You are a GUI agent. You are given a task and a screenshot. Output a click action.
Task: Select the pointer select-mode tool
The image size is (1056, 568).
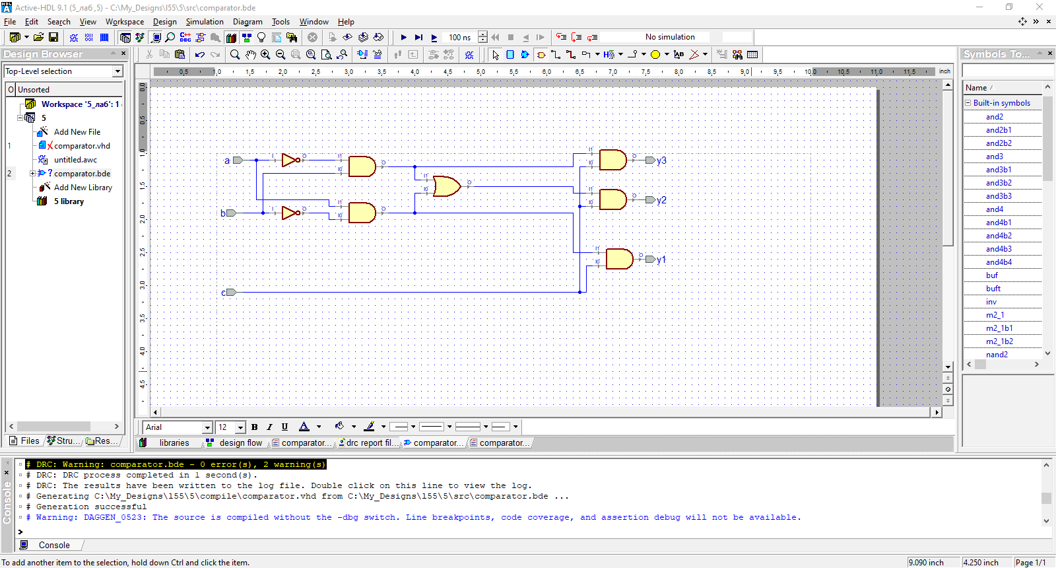496,55
